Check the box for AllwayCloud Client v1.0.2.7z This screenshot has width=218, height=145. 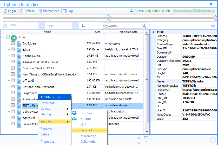tap(13, 62)
